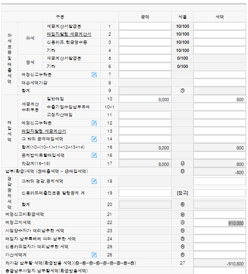The image size is (248, 274).
Task: Open edit icon beside 그 밖의 공제매입세액
Action: pos(94,139)
